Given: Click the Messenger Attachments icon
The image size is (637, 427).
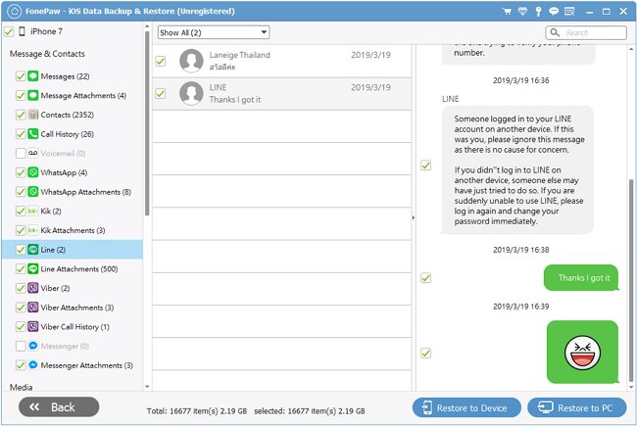Looking at the screenshot, I should (x=33, y=365).
